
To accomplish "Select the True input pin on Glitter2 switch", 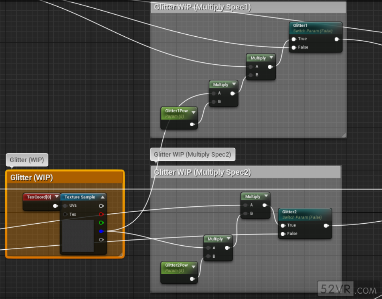I will (x=283, y=225).
